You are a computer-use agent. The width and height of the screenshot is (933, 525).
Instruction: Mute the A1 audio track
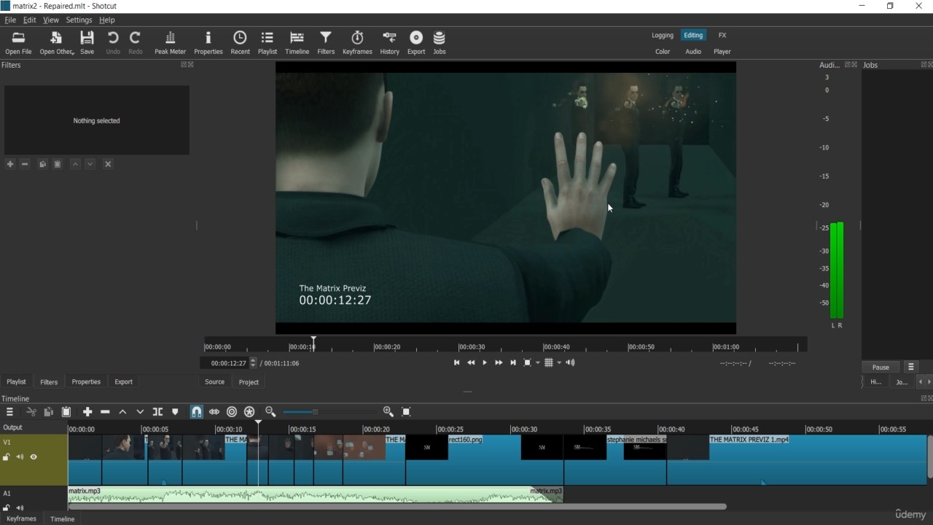point(20,507)
